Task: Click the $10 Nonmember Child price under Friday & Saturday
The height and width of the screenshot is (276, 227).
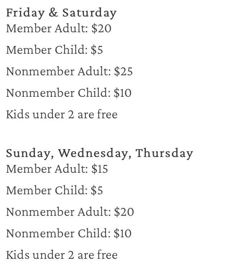Action: pos(122,93)
